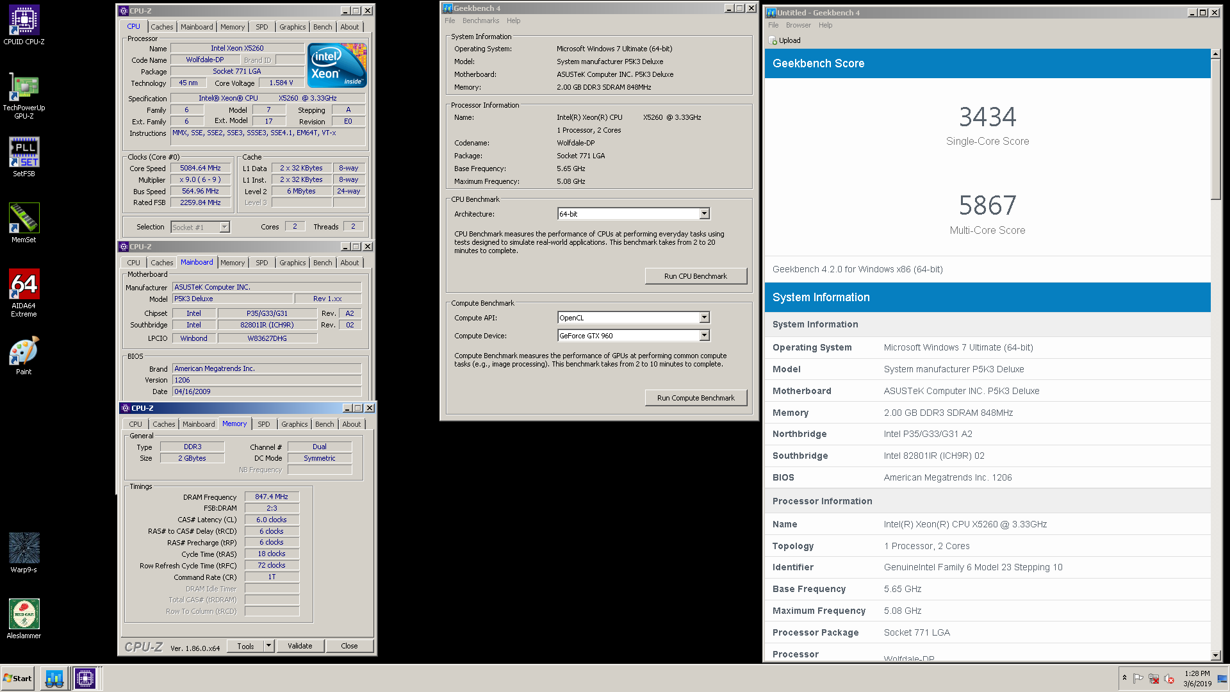Click the Geekbench 4 window title icon
1230x692 pixels.
coord(448,8)
